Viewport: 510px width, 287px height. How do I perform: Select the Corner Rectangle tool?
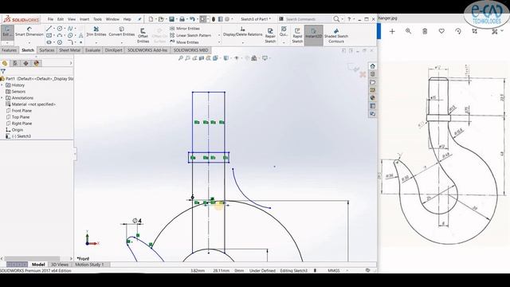click(49, 35)
